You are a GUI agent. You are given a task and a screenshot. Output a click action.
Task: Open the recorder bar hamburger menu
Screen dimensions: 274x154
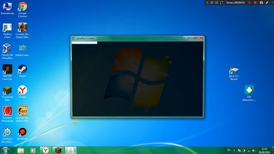(207, 3)
